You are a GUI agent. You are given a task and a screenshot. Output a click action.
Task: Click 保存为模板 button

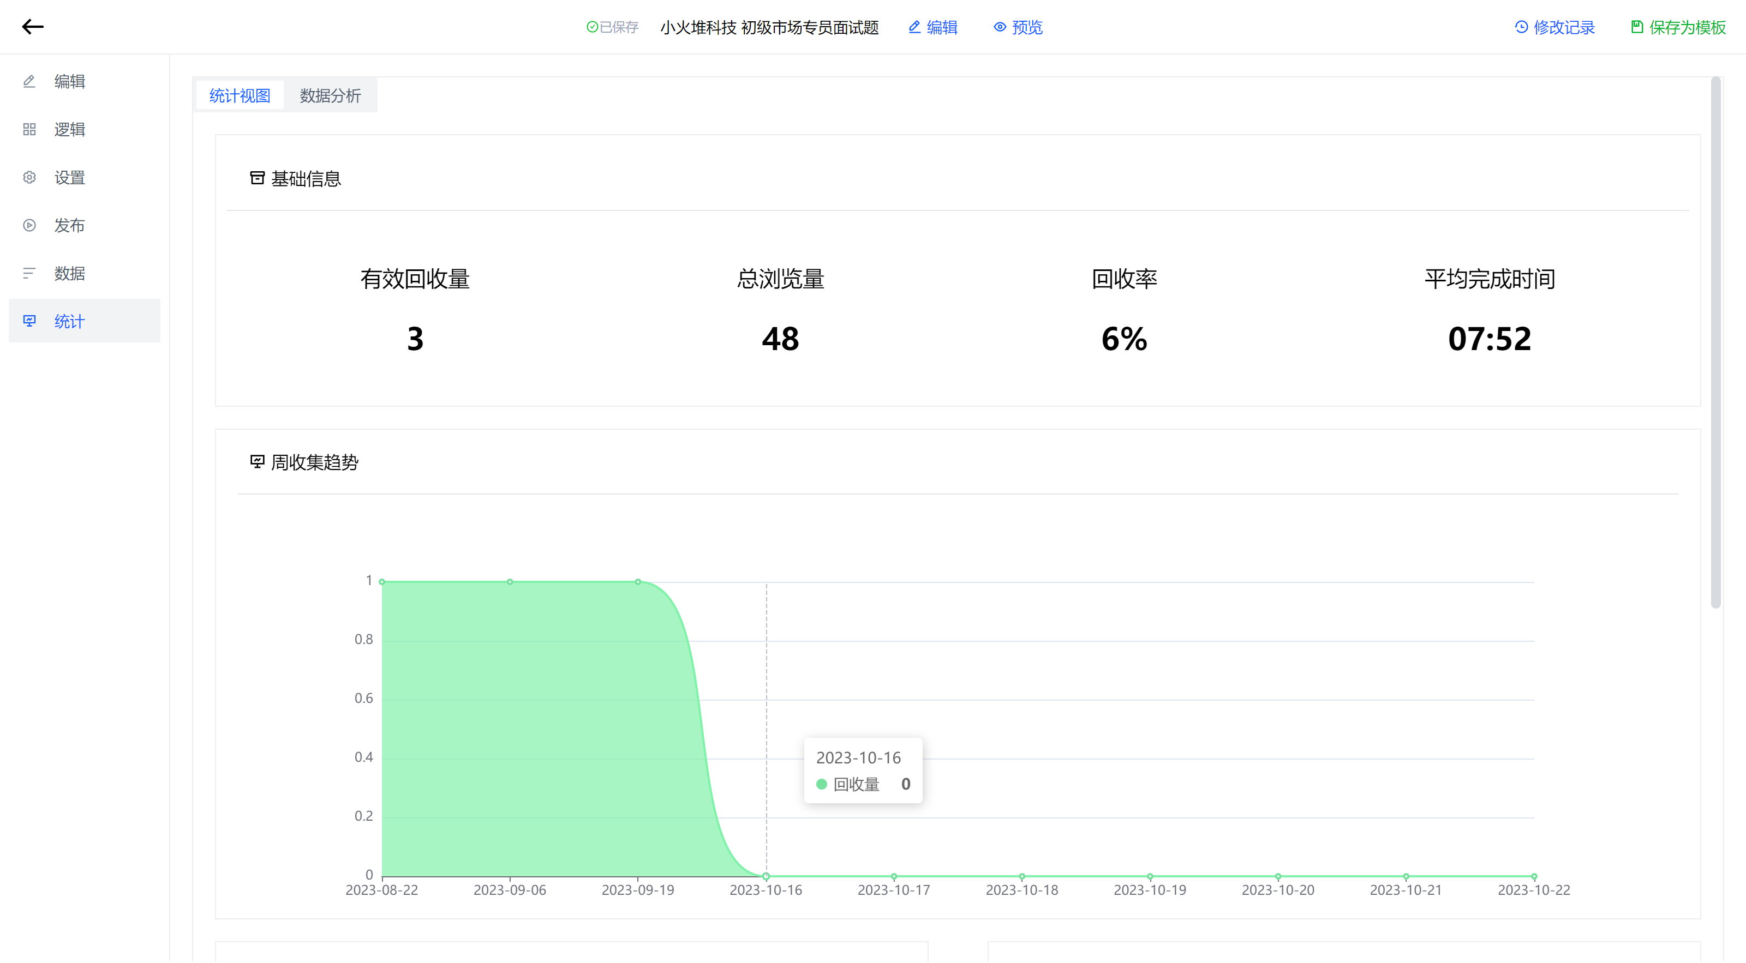(1687, 27)
